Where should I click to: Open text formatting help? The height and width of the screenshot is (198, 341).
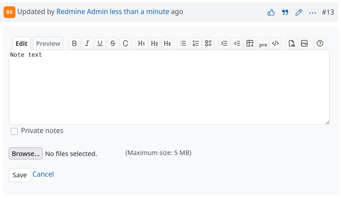(x=320, y=43)
